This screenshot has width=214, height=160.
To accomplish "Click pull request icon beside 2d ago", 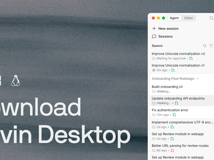I will point(172,127).
